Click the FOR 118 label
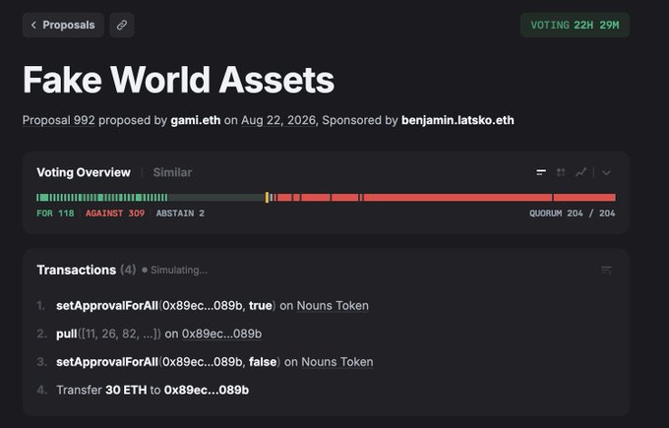 tap(55, 214)
